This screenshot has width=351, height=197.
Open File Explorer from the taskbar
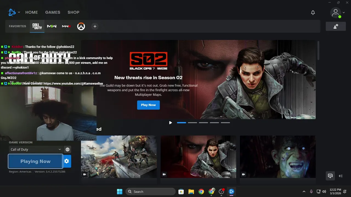[191, 192]
